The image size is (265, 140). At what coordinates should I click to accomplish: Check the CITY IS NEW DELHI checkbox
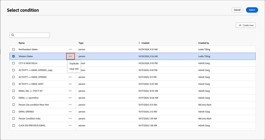pos(13,63)
